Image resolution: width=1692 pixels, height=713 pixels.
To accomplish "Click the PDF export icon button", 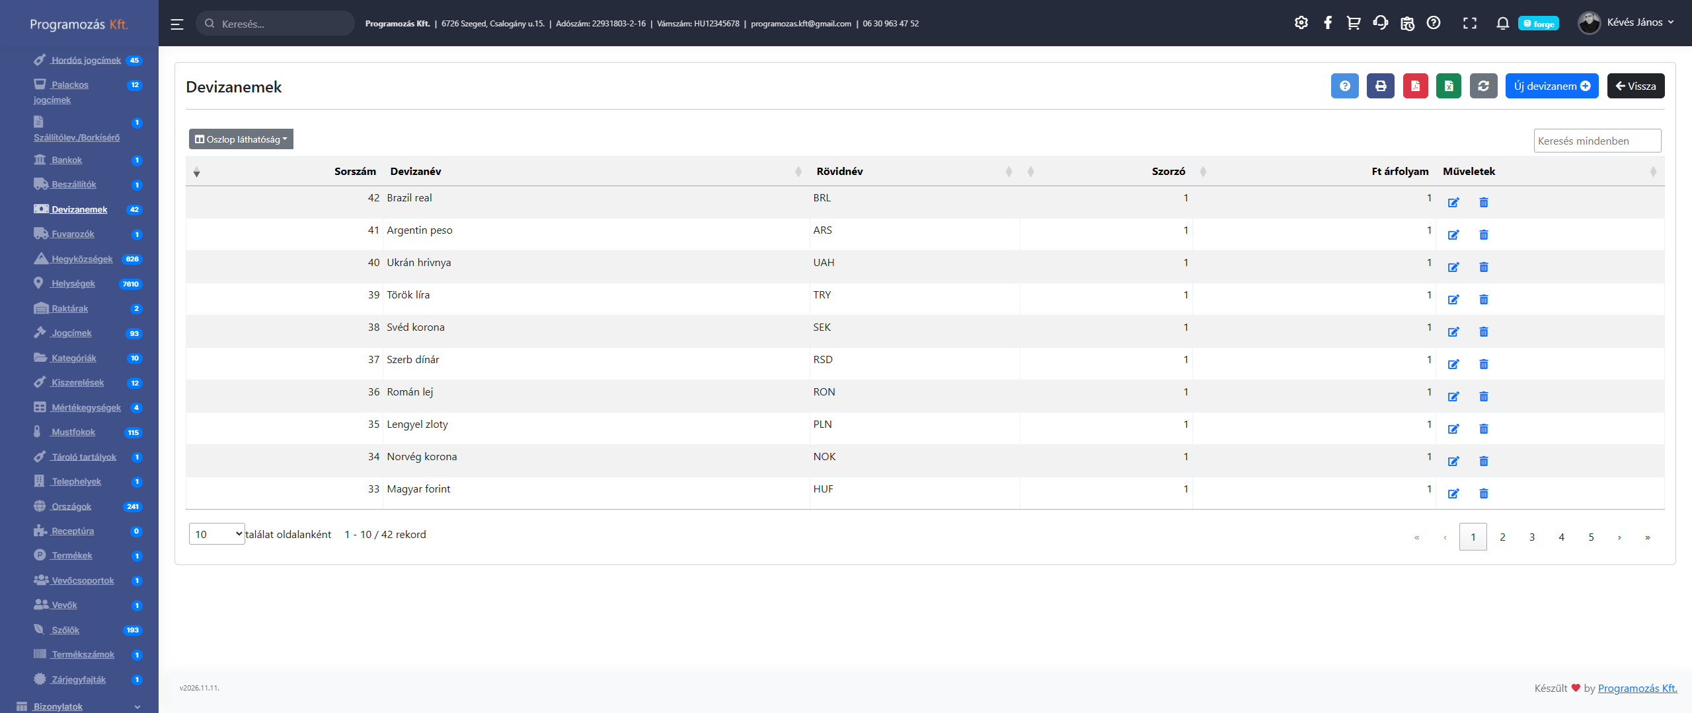I will 1415,86.
